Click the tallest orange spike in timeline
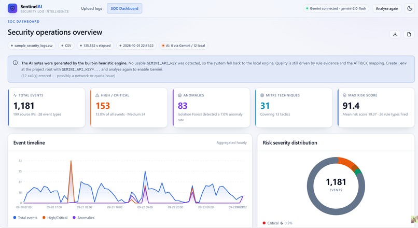The width and height of the screenshot is (418, 228). coord(71,161)
